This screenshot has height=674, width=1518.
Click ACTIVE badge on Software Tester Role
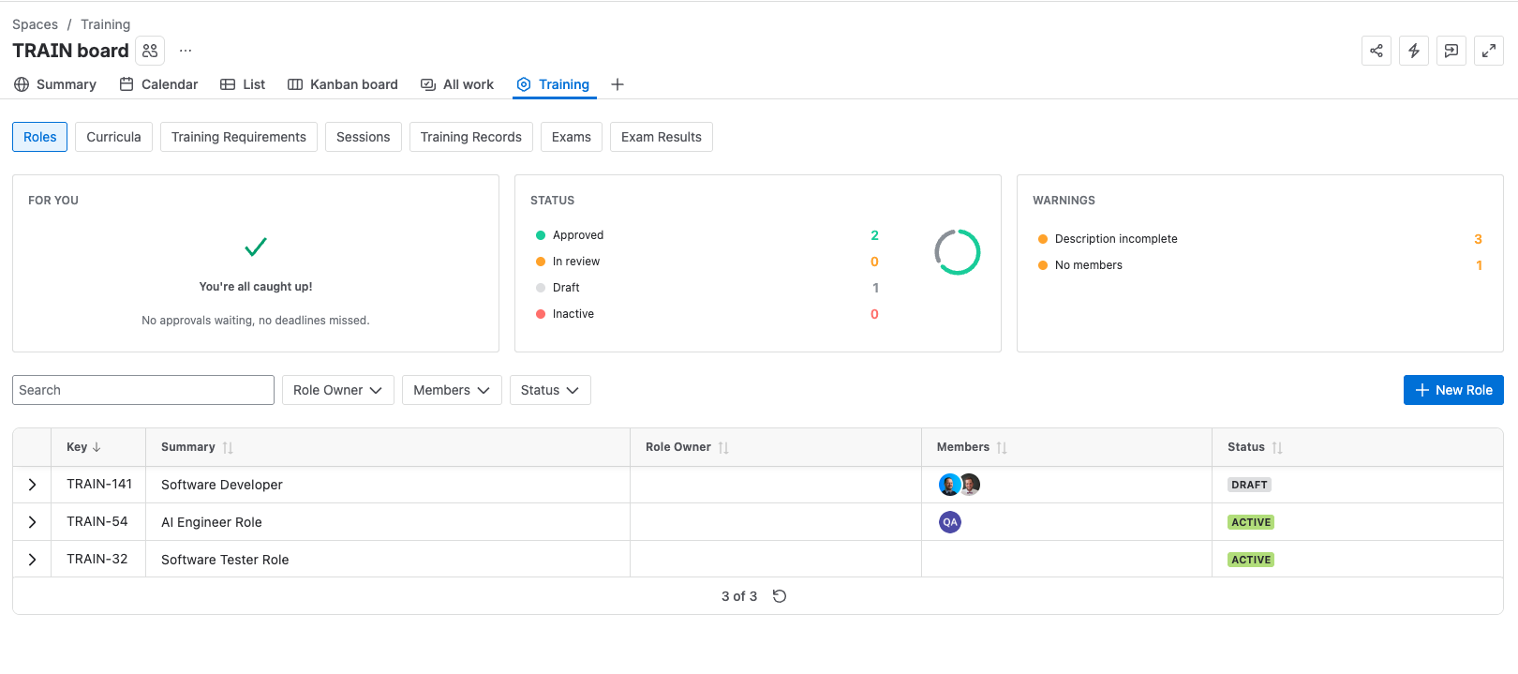click(x=1251, y=560)
